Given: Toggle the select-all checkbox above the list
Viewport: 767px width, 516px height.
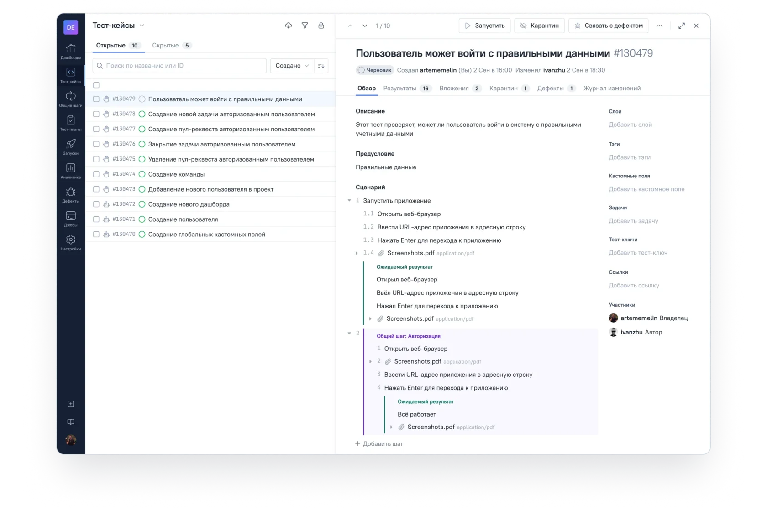Looking at the screenshot, I should coord(96,85).
